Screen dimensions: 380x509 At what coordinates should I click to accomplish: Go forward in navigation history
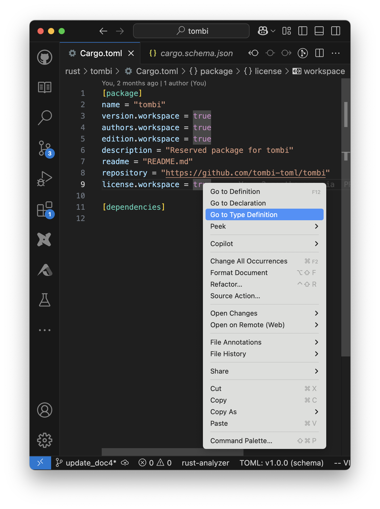(120, 31)
